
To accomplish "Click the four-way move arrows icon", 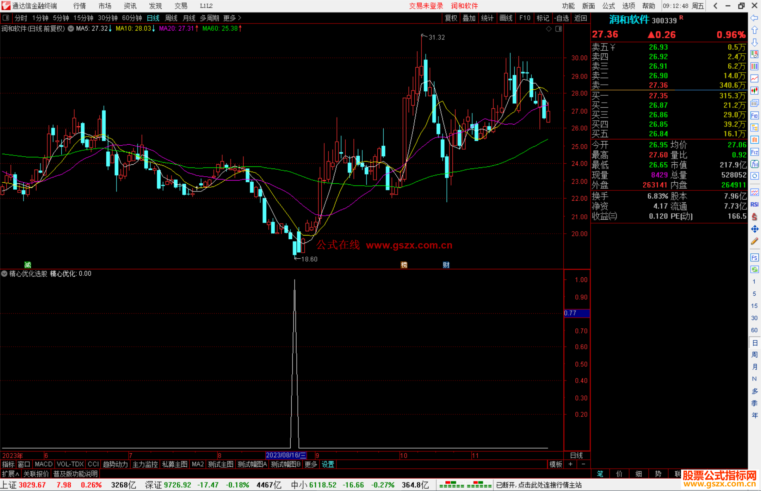I will point(754,229).
